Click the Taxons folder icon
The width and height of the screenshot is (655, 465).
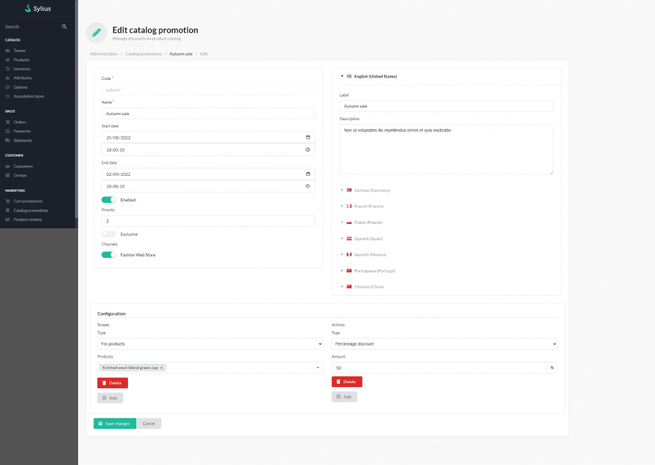tap(8, 51)
